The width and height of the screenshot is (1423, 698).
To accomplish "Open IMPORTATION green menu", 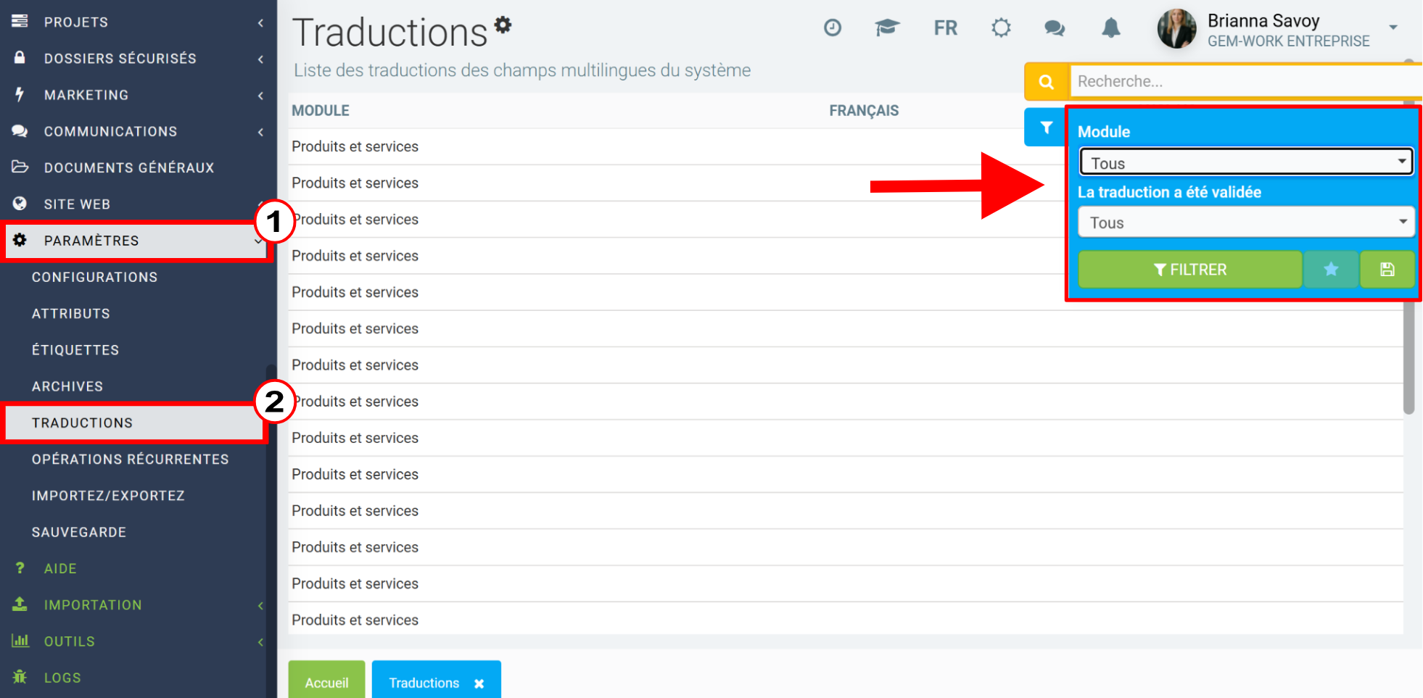I will (x=93, y=605).
